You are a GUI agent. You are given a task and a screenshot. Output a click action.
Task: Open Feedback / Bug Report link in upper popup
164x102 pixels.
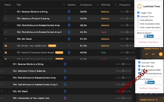148,42
